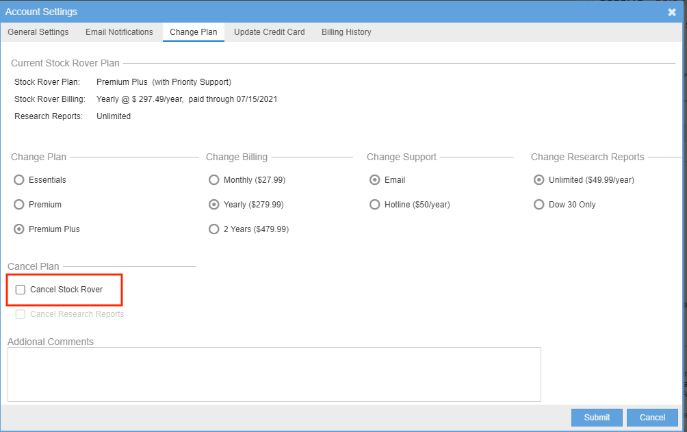Viewport: 687px width, 432px height.
Task: Click inside the Additional Comments text box
Action: point(274,374)
